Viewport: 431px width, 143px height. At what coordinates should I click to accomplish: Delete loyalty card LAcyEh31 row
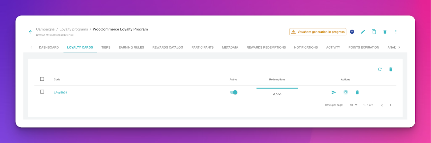click(x=357, y=92)
